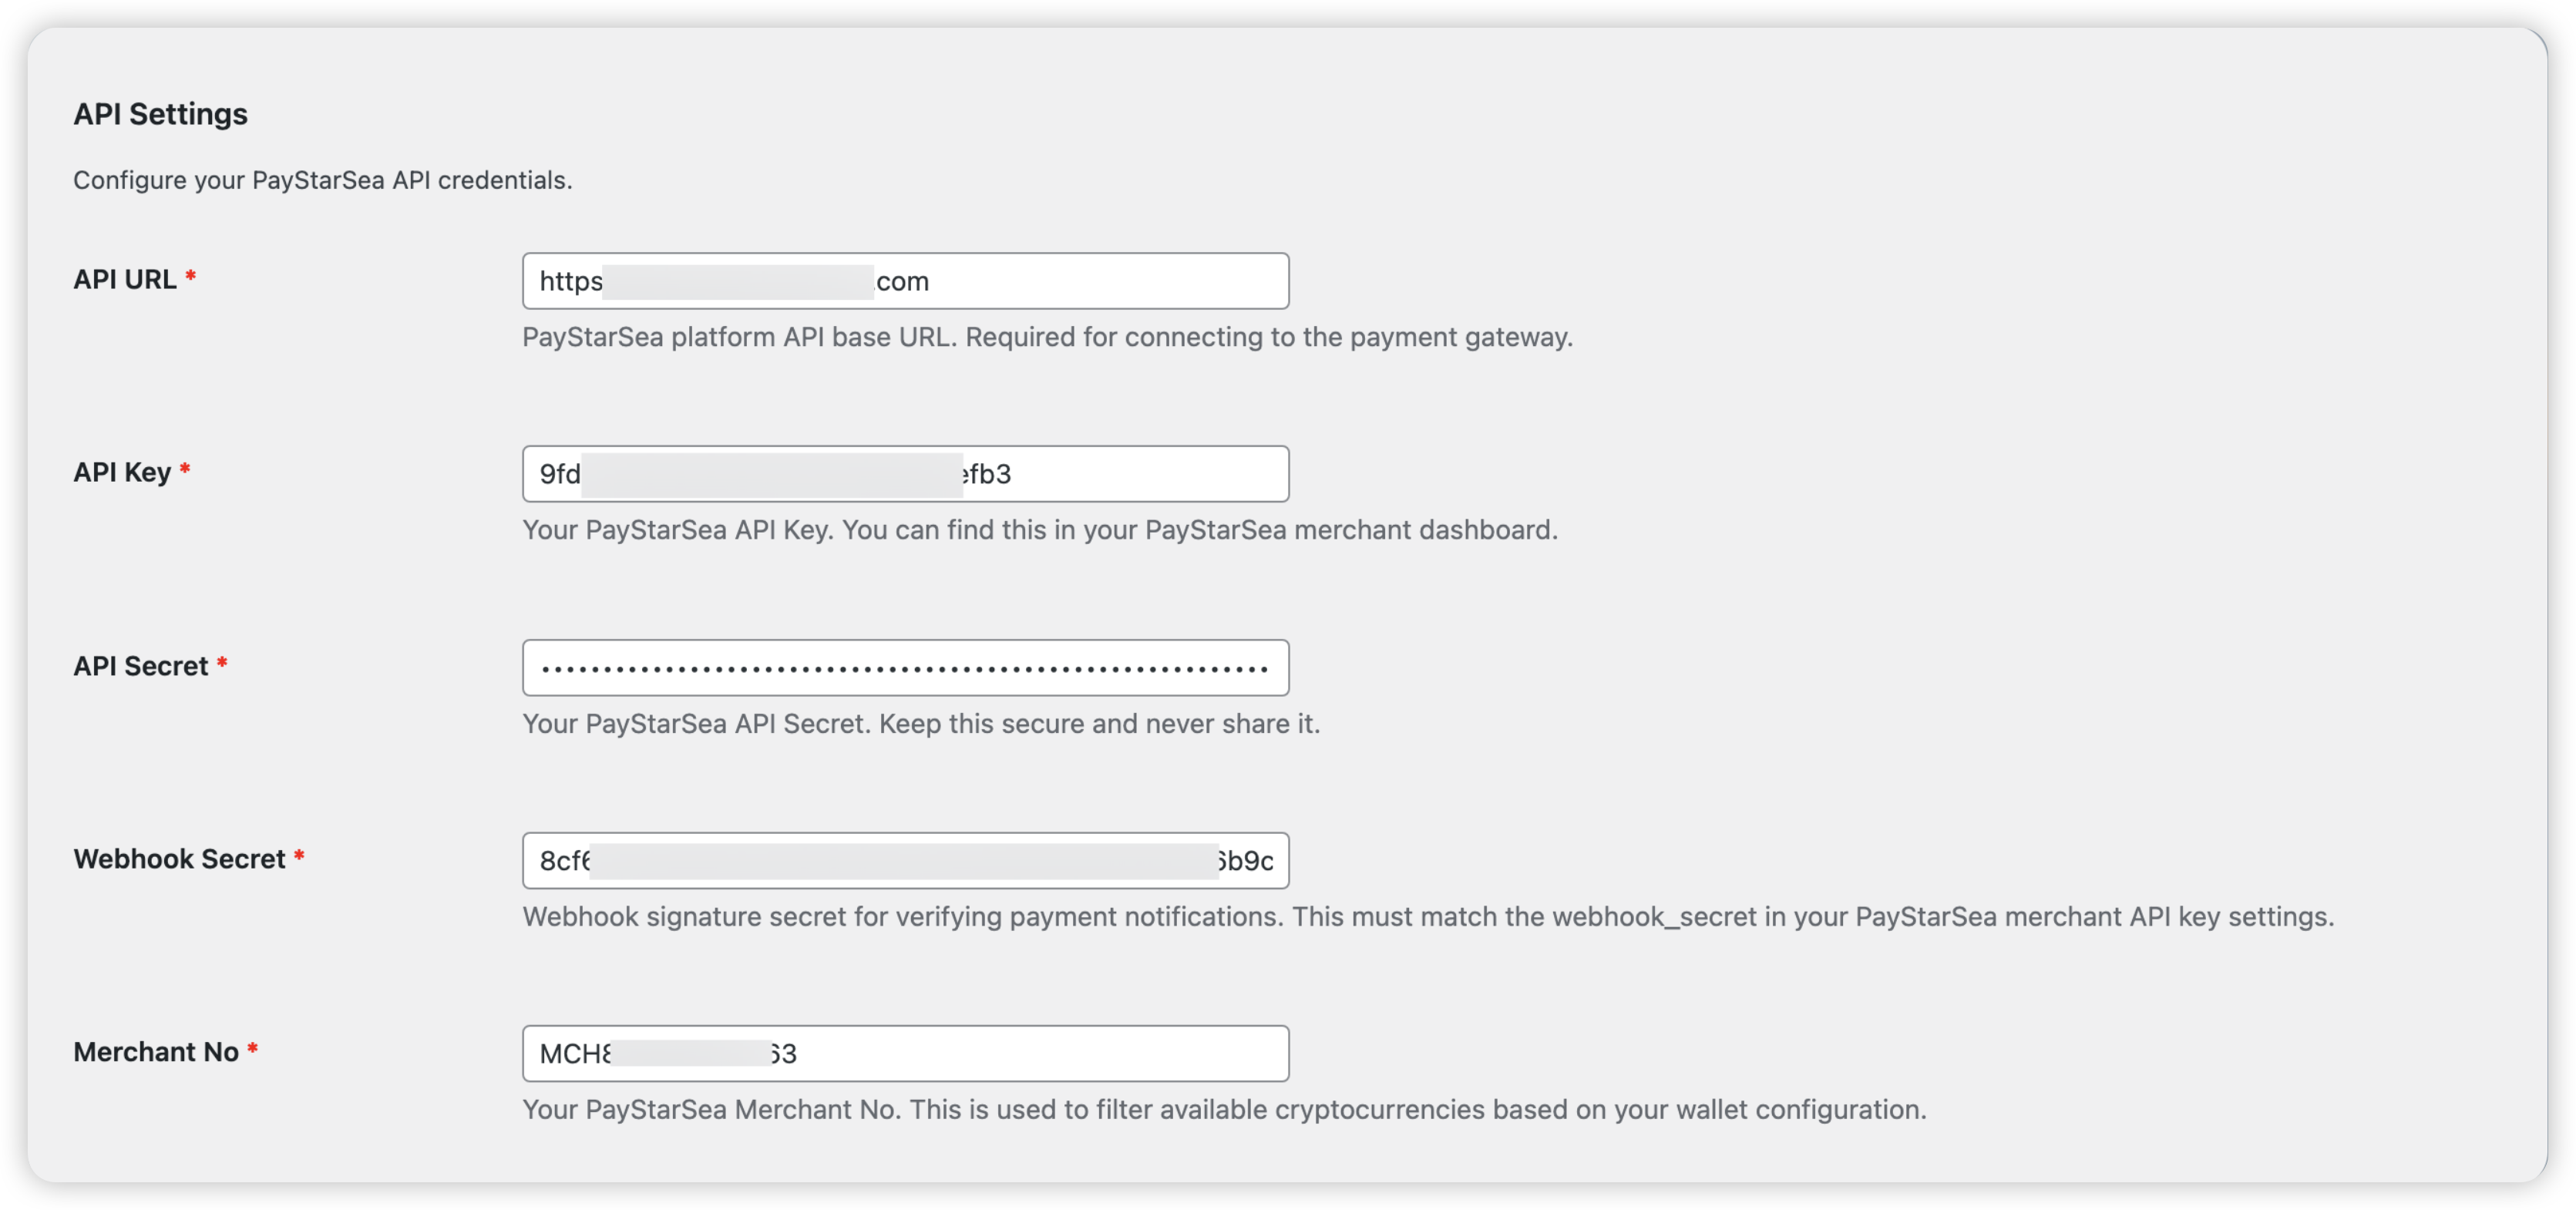Click the merchant dashboard helper text under API Key

click(x=1039, y=530)
